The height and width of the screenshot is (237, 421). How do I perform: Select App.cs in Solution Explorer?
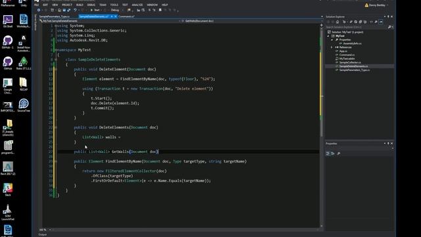(343, 51)
